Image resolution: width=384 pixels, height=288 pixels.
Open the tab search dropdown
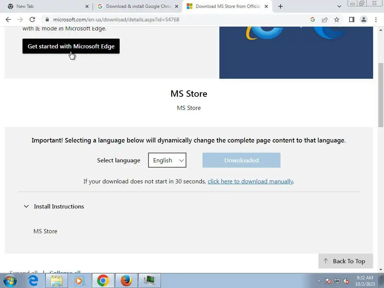339,6
